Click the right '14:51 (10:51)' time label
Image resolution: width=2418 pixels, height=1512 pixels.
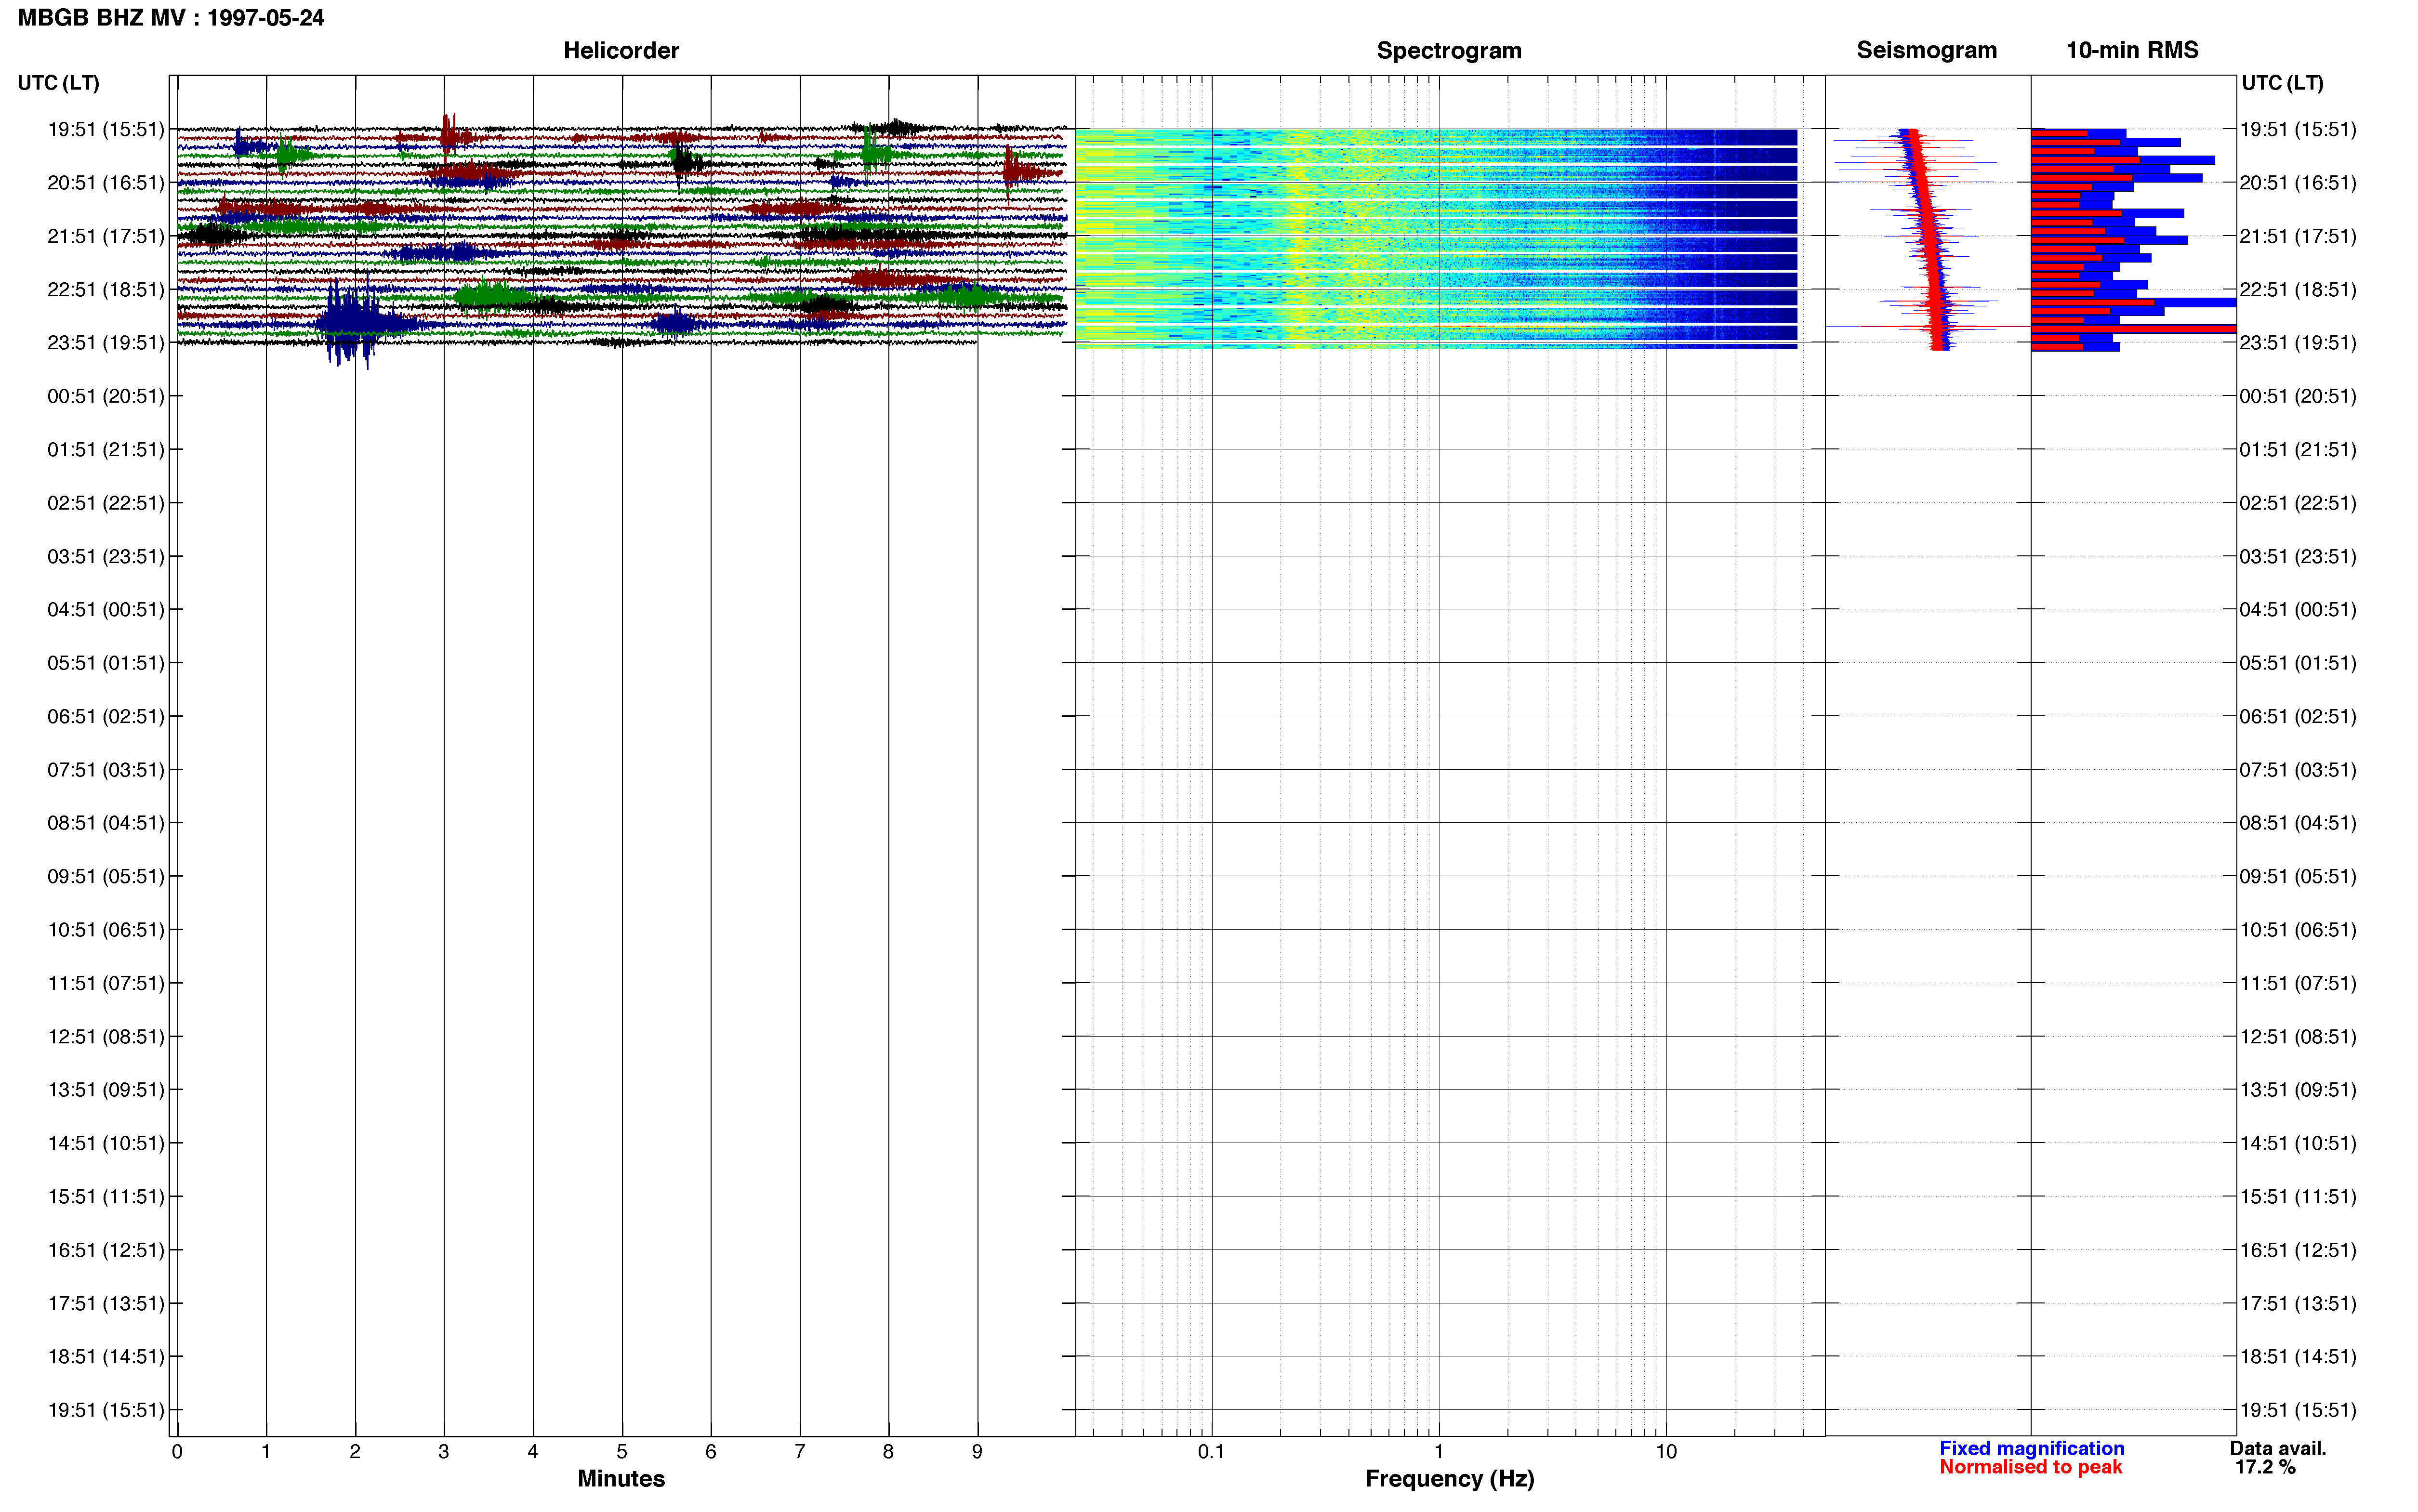click(2298, 1143)
